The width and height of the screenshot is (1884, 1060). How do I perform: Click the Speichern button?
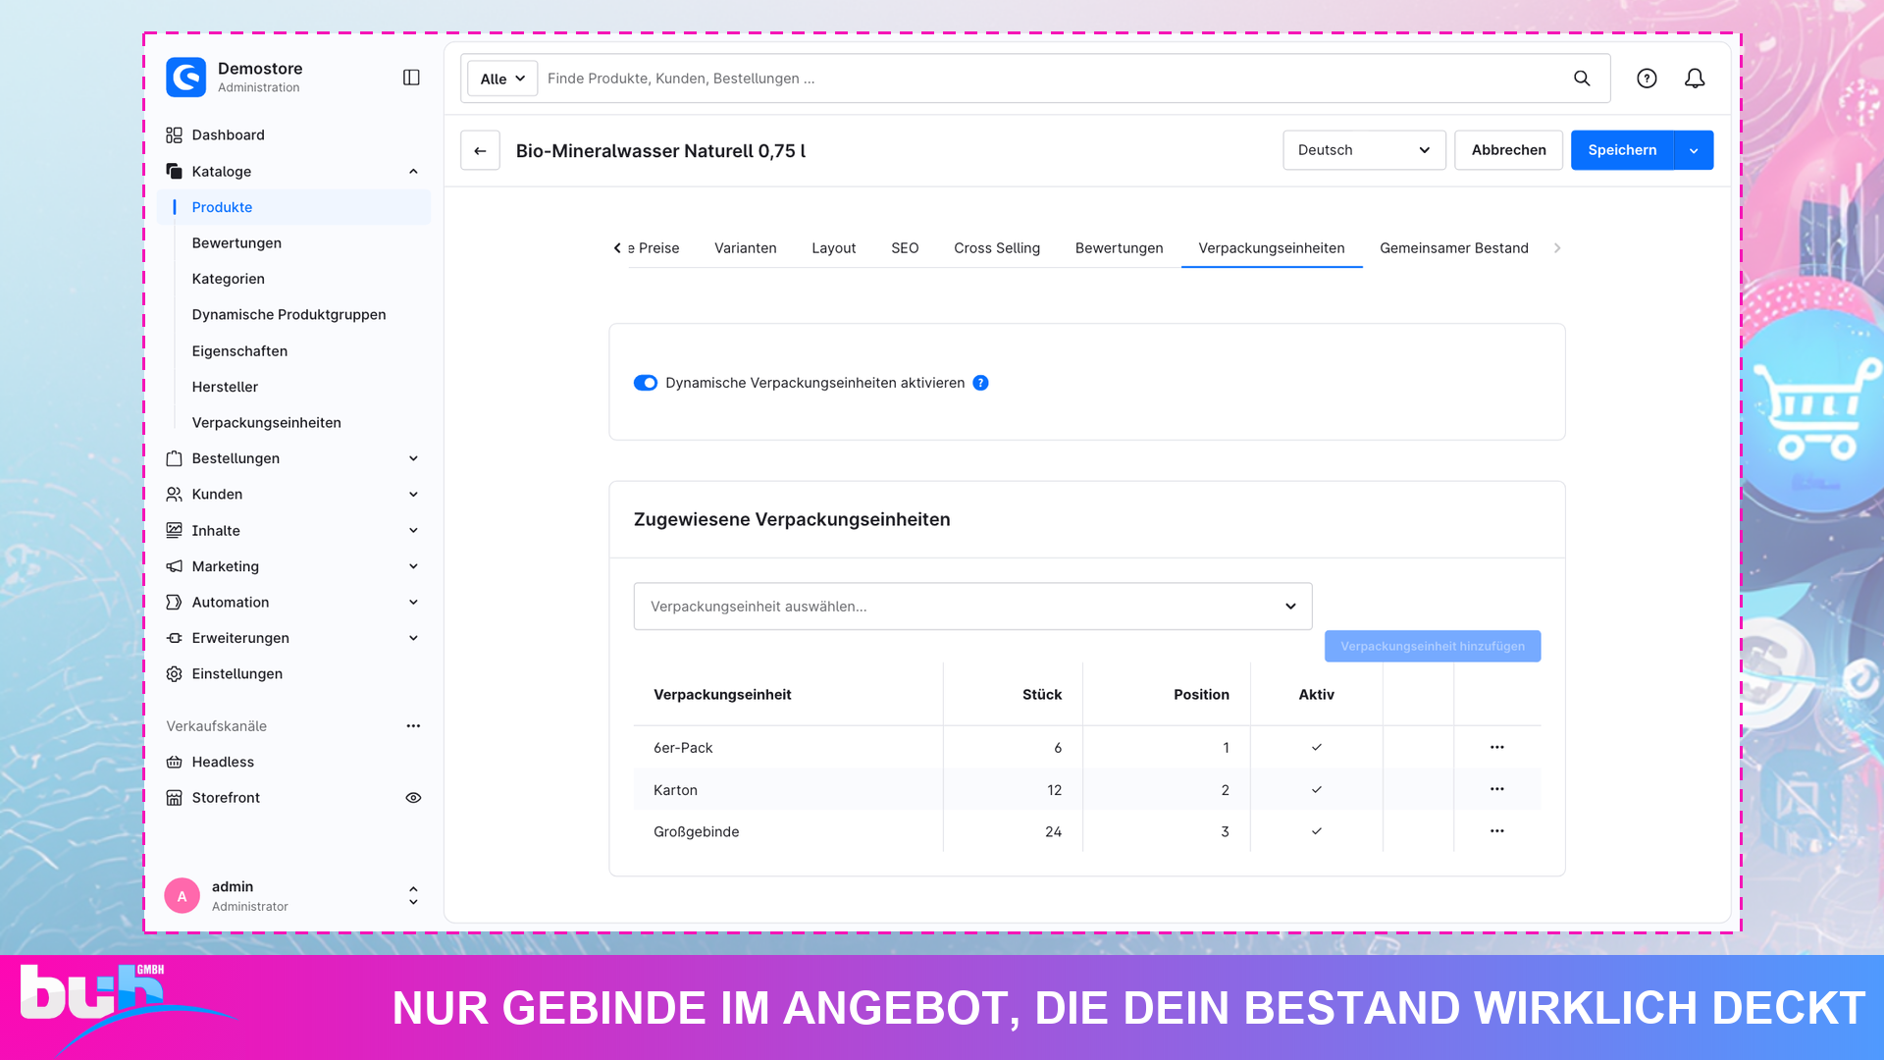pyautogui.click(x=1622, y=150)
